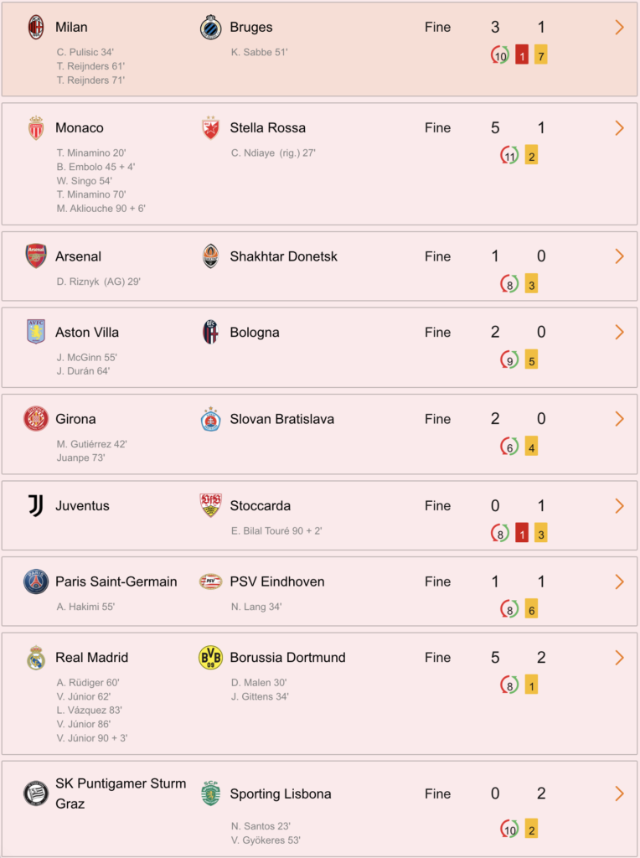Click the Juventus J logo
640x858 pixels.
(36, 505)
